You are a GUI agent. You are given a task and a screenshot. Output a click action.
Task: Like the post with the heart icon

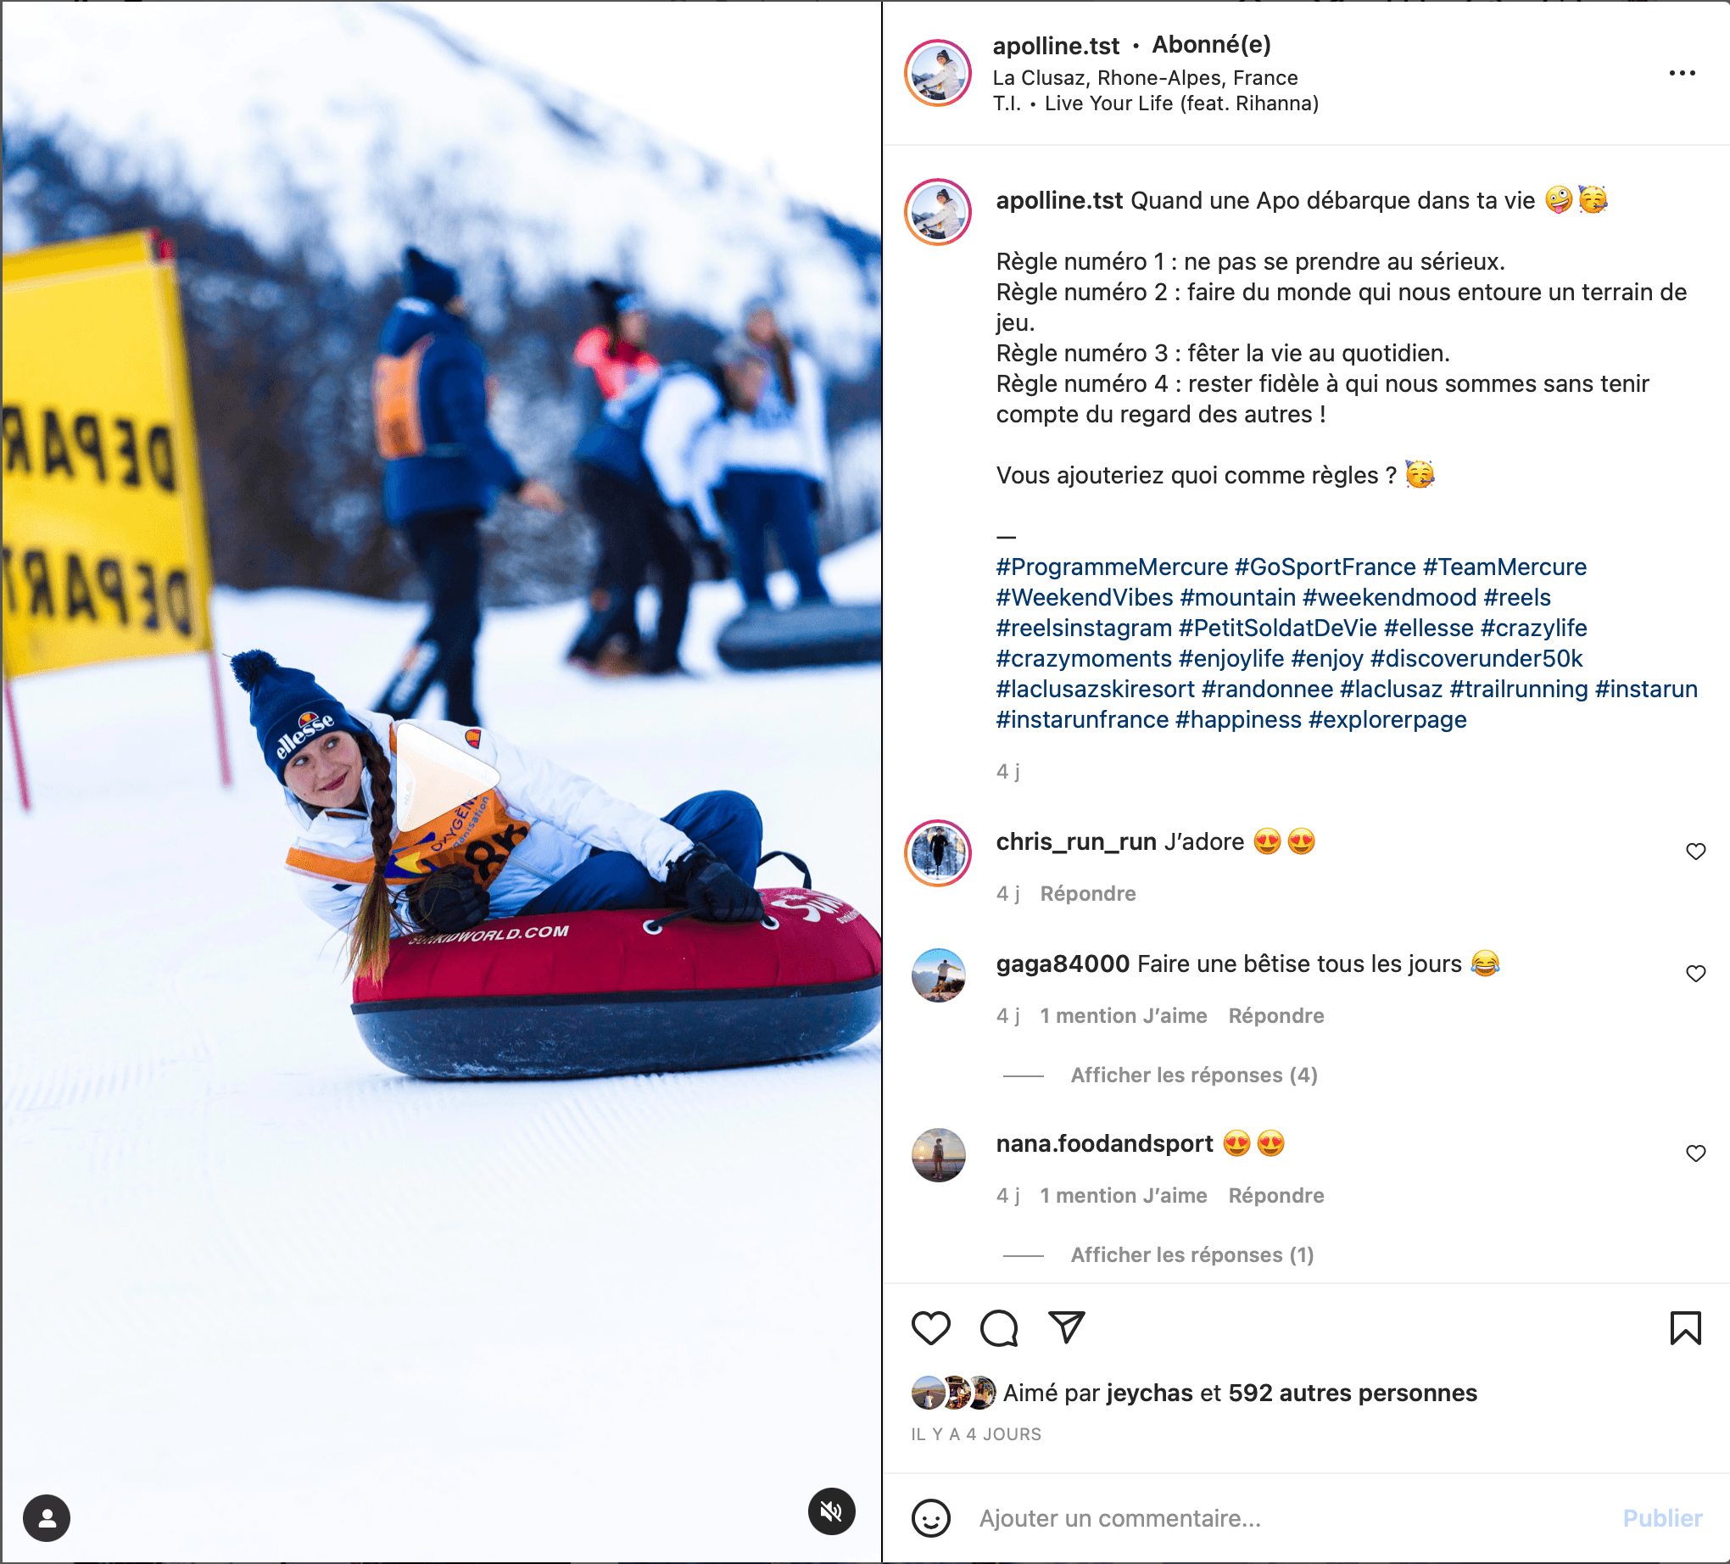click(x=930, y=1328)
